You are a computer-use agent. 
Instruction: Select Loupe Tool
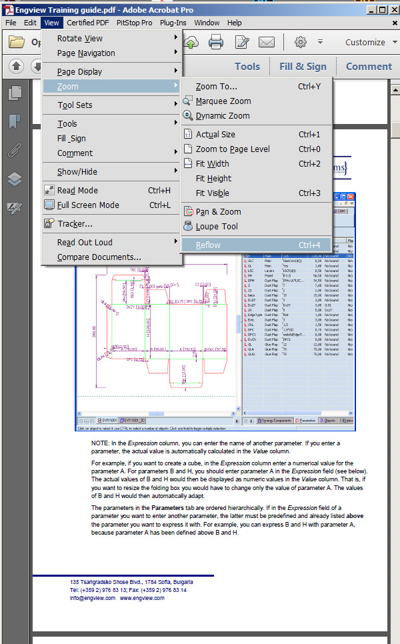pos(256,227)
